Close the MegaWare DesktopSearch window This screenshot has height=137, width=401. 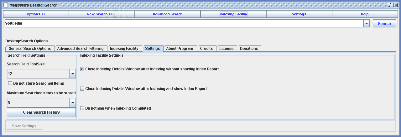click(395, 5)
